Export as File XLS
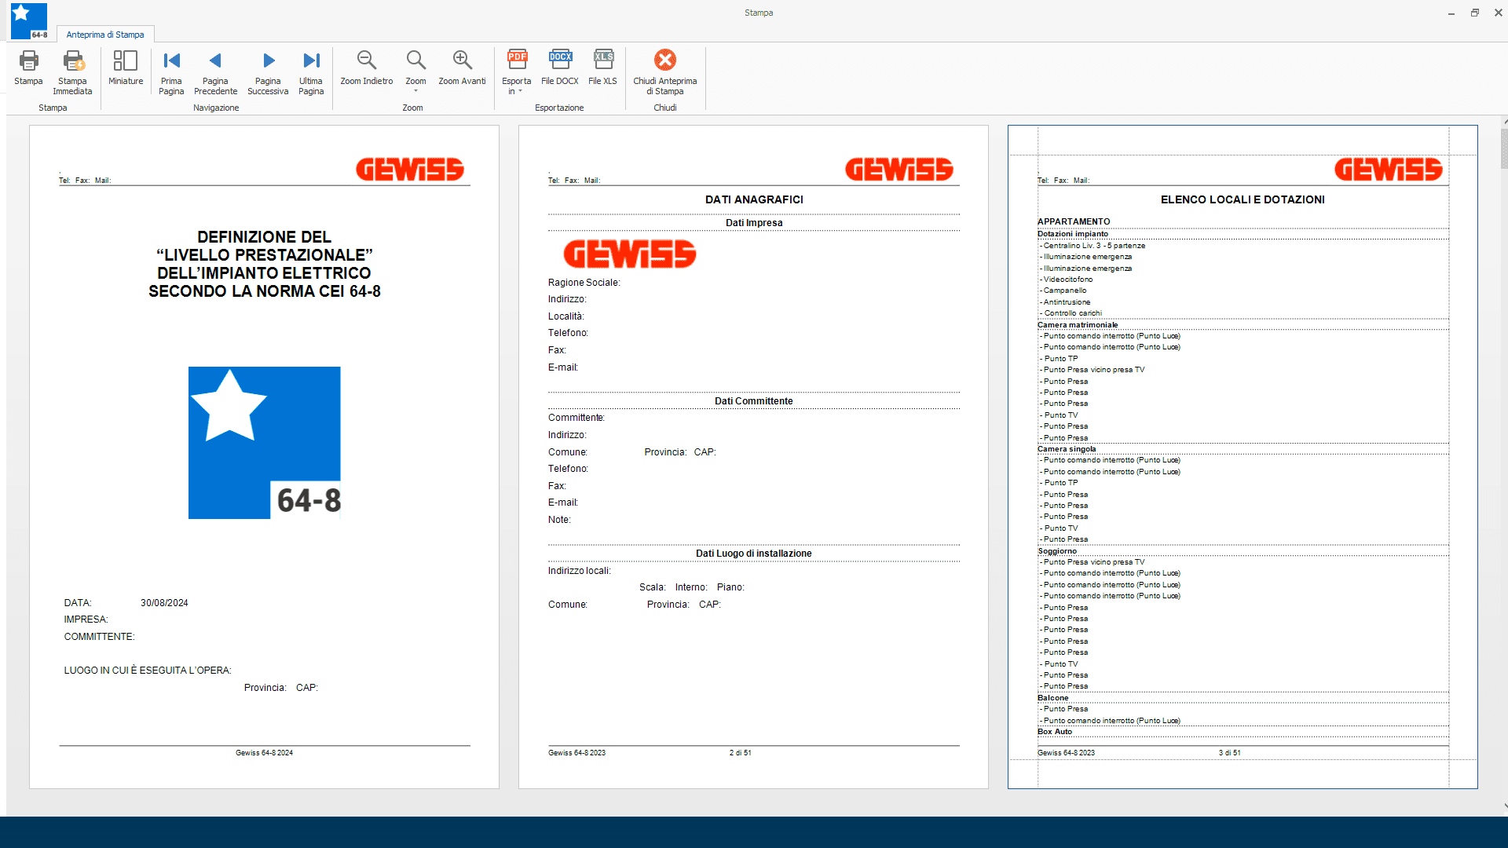This screenshot has width=1508, height=848. click(x=602, y=68)
